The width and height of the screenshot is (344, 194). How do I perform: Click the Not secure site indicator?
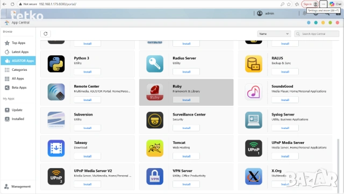pos(28,4)
